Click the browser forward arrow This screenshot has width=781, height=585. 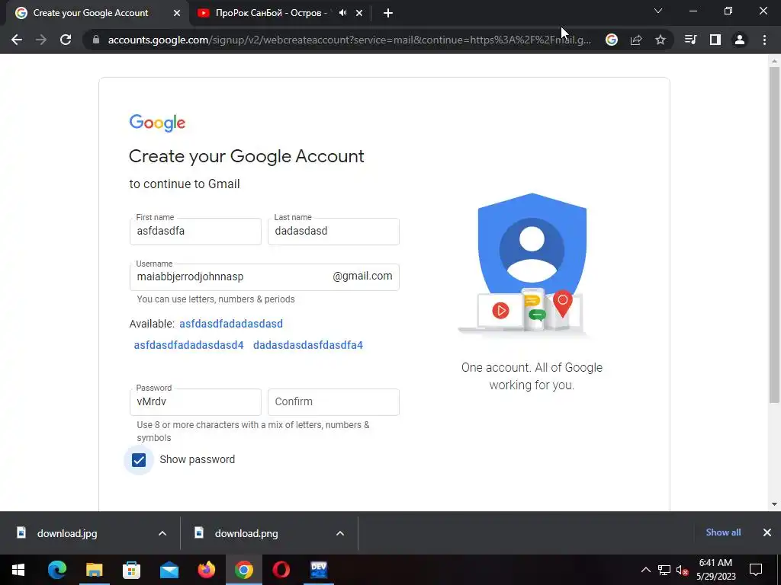tap(41, 40)
